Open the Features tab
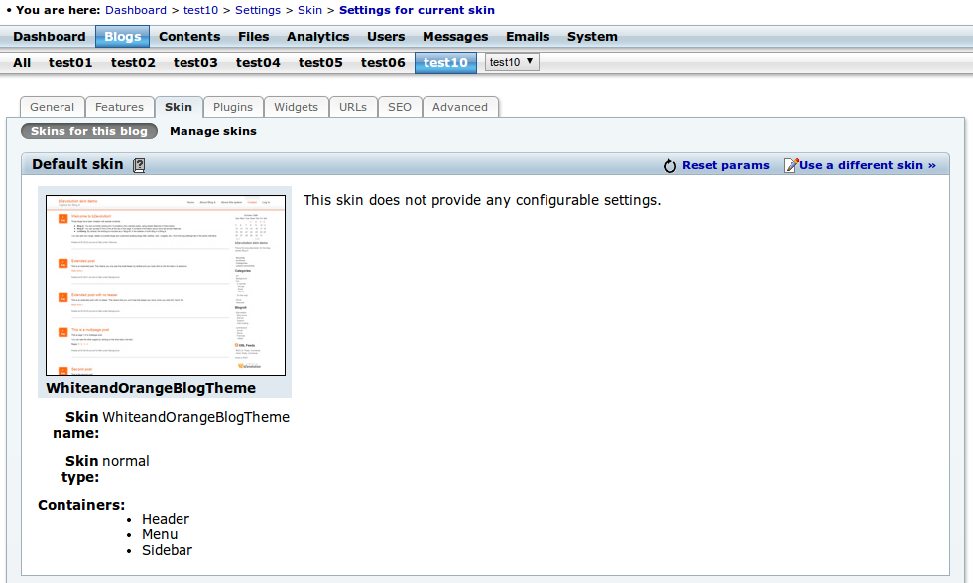Screen dimensions: 973x583 click(119, 107)
